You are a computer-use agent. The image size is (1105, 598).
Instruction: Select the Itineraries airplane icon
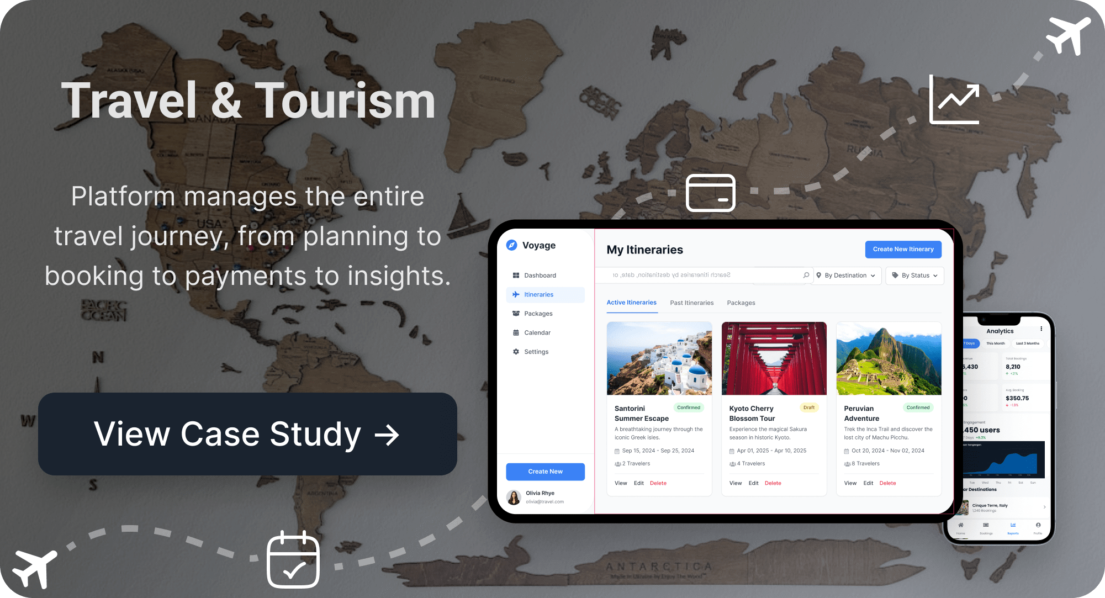[x=515, y=294]
